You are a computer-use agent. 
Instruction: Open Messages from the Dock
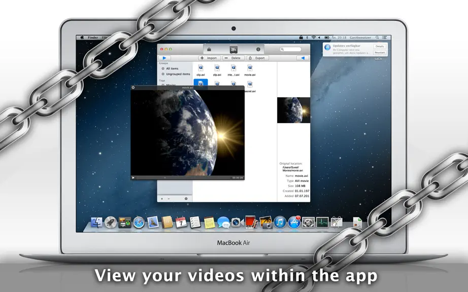coord(223,223)
